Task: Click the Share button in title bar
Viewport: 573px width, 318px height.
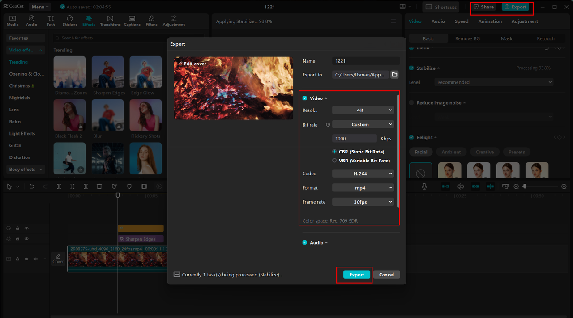Action: [484, 7]
